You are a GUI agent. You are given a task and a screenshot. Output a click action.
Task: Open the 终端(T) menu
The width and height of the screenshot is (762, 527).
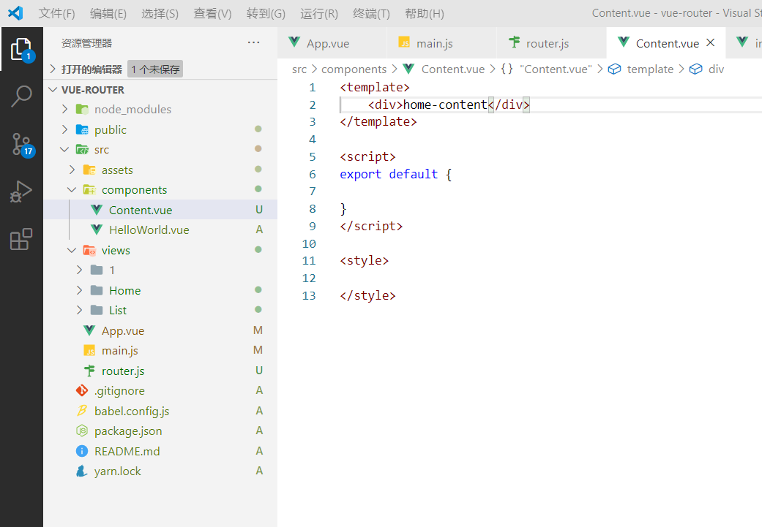[372, 14]
